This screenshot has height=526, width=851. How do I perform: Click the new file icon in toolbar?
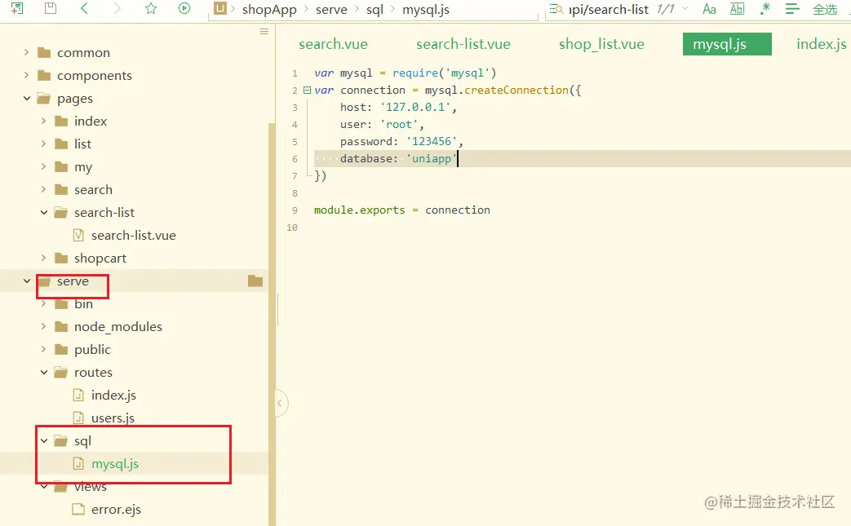(17, 9)
